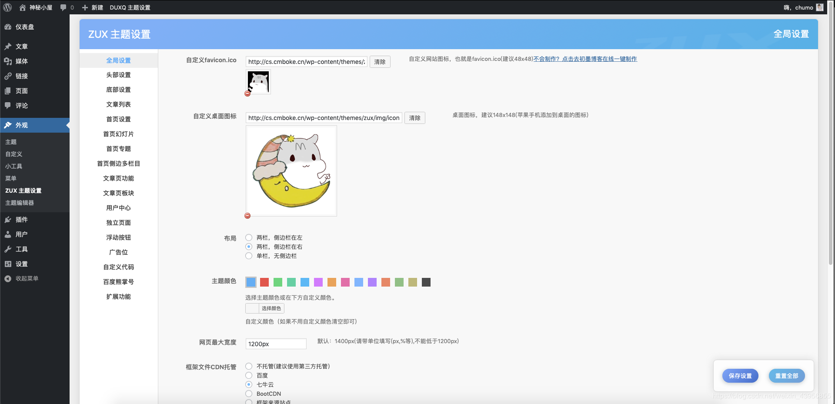Click 重置全部 button
Image resolution: width=835 pixels, height=404 pixels.
click(x=787, y=376)
